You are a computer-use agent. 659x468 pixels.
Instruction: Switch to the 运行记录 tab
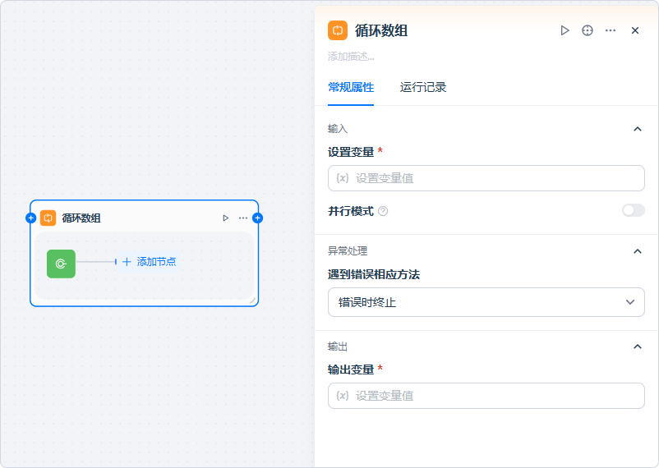click(423, 87)
